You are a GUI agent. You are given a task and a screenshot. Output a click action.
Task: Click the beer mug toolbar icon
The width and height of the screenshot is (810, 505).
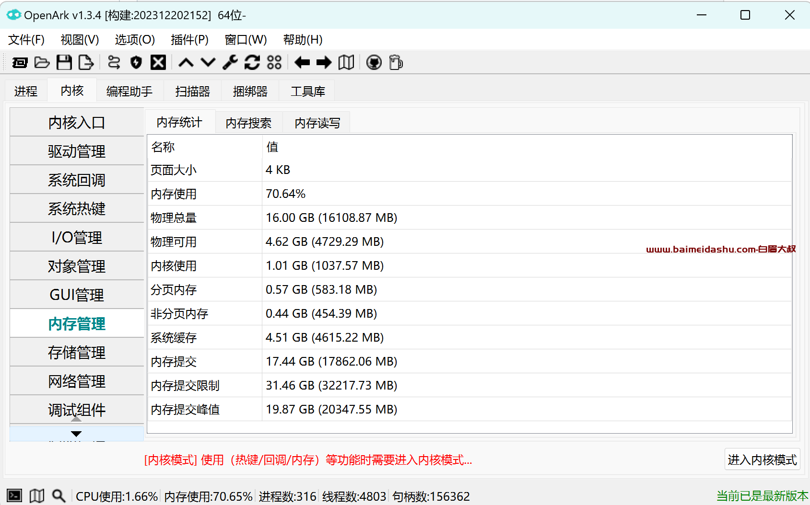point(396,62)
